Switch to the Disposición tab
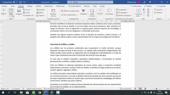170x95 pixels. coord(49,6)
